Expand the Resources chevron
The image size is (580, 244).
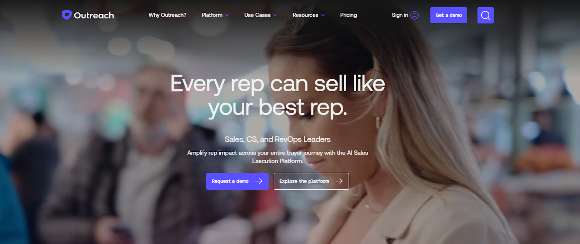(x=323, y=15)
